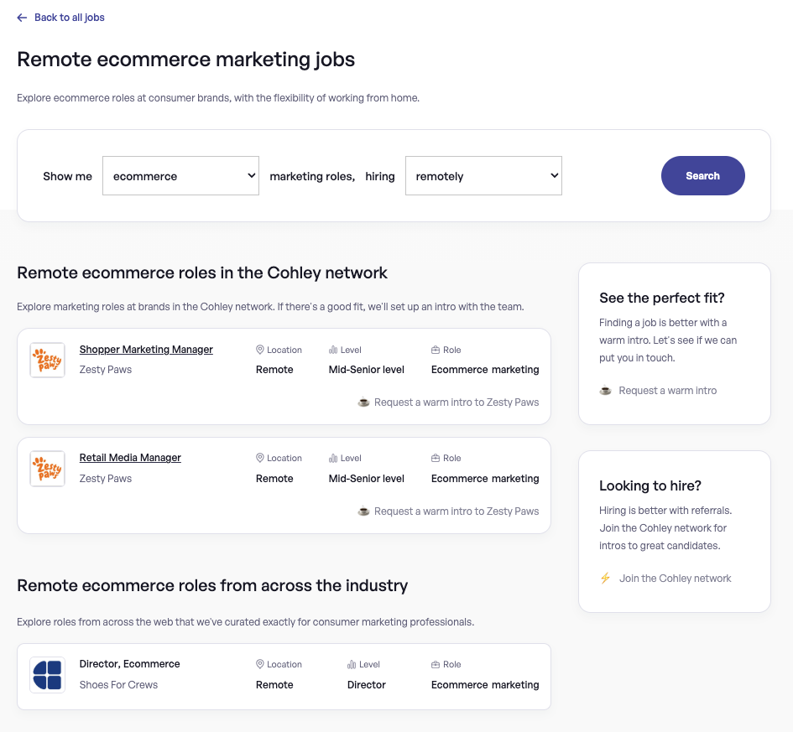Click coffee icon in Retail Media Manager listing

pyautogui.click(x=364, y=511)
